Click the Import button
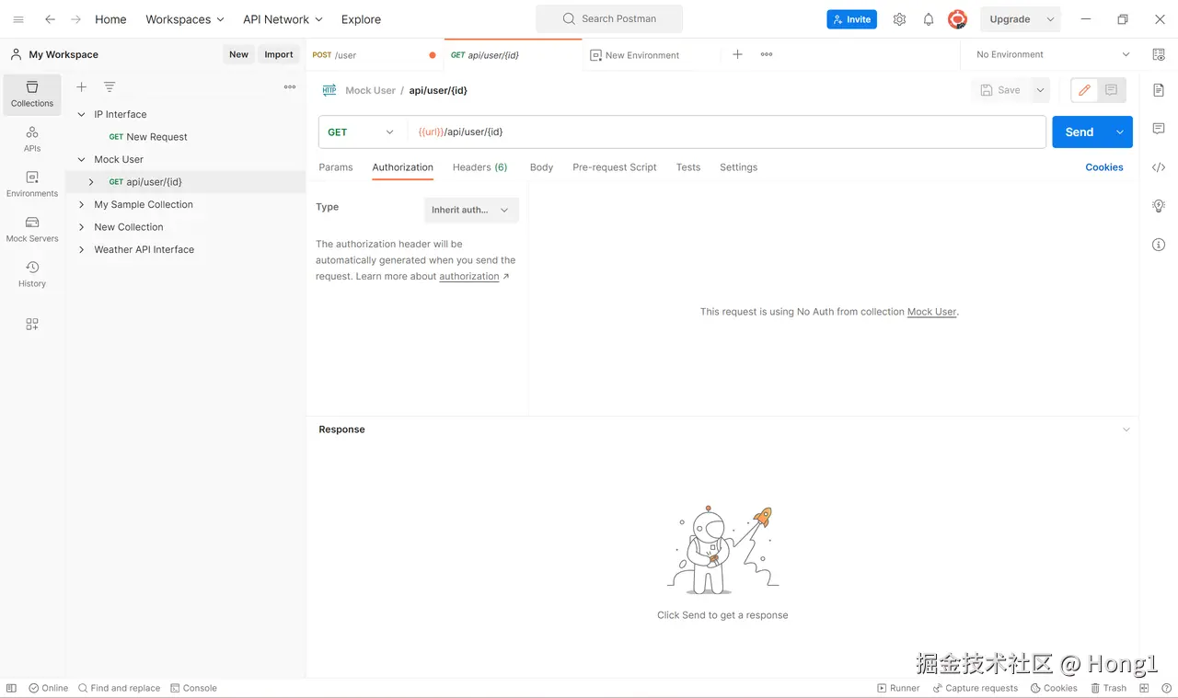The width and height of the screenshot is (1178, 698). tap(279, 54)
